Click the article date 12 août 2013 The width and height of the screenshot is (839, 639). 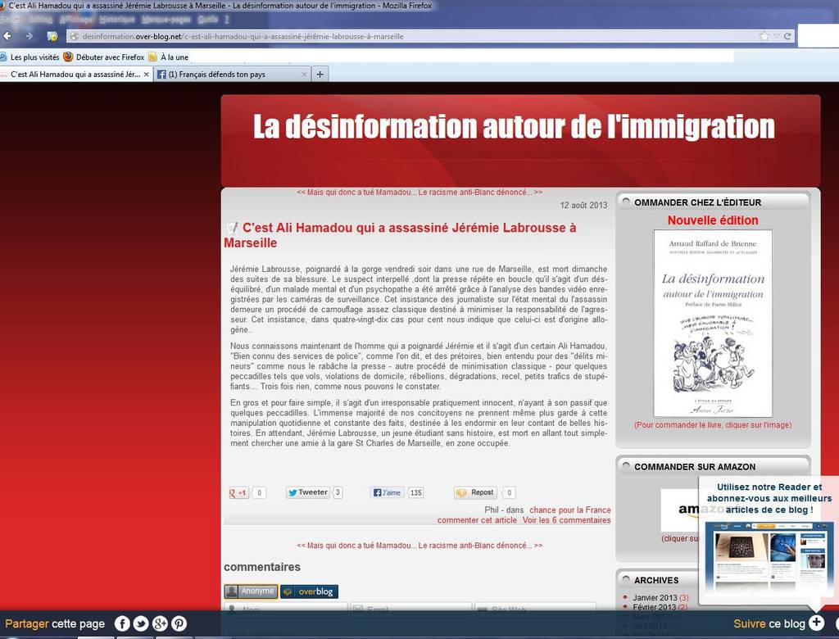(x=583, y=205)
